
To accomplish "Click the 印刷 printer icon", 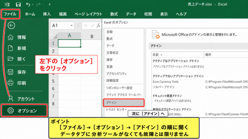I will click(10, 83).
